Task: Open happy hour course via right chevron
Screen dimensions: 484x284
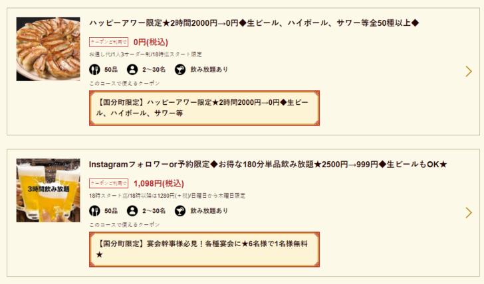Action: click(469, 72)
